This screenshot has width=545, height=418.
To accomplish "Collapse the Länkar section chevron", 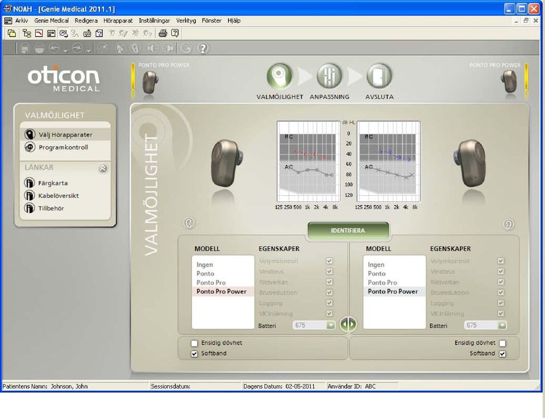I will pos(103,168).
